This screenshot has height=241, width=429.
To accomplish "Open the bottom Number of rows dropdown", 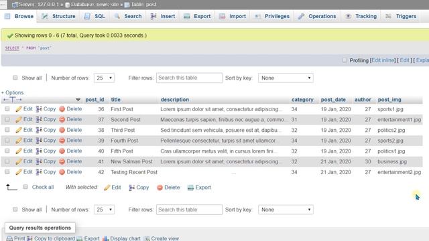I will coord(105,210).
